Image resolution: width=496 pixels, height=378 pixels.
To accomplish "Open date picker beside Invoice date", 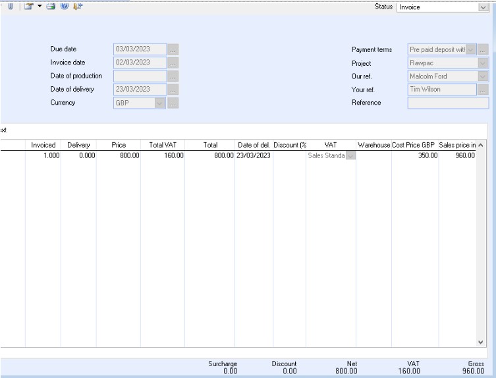I will [173, 63].
